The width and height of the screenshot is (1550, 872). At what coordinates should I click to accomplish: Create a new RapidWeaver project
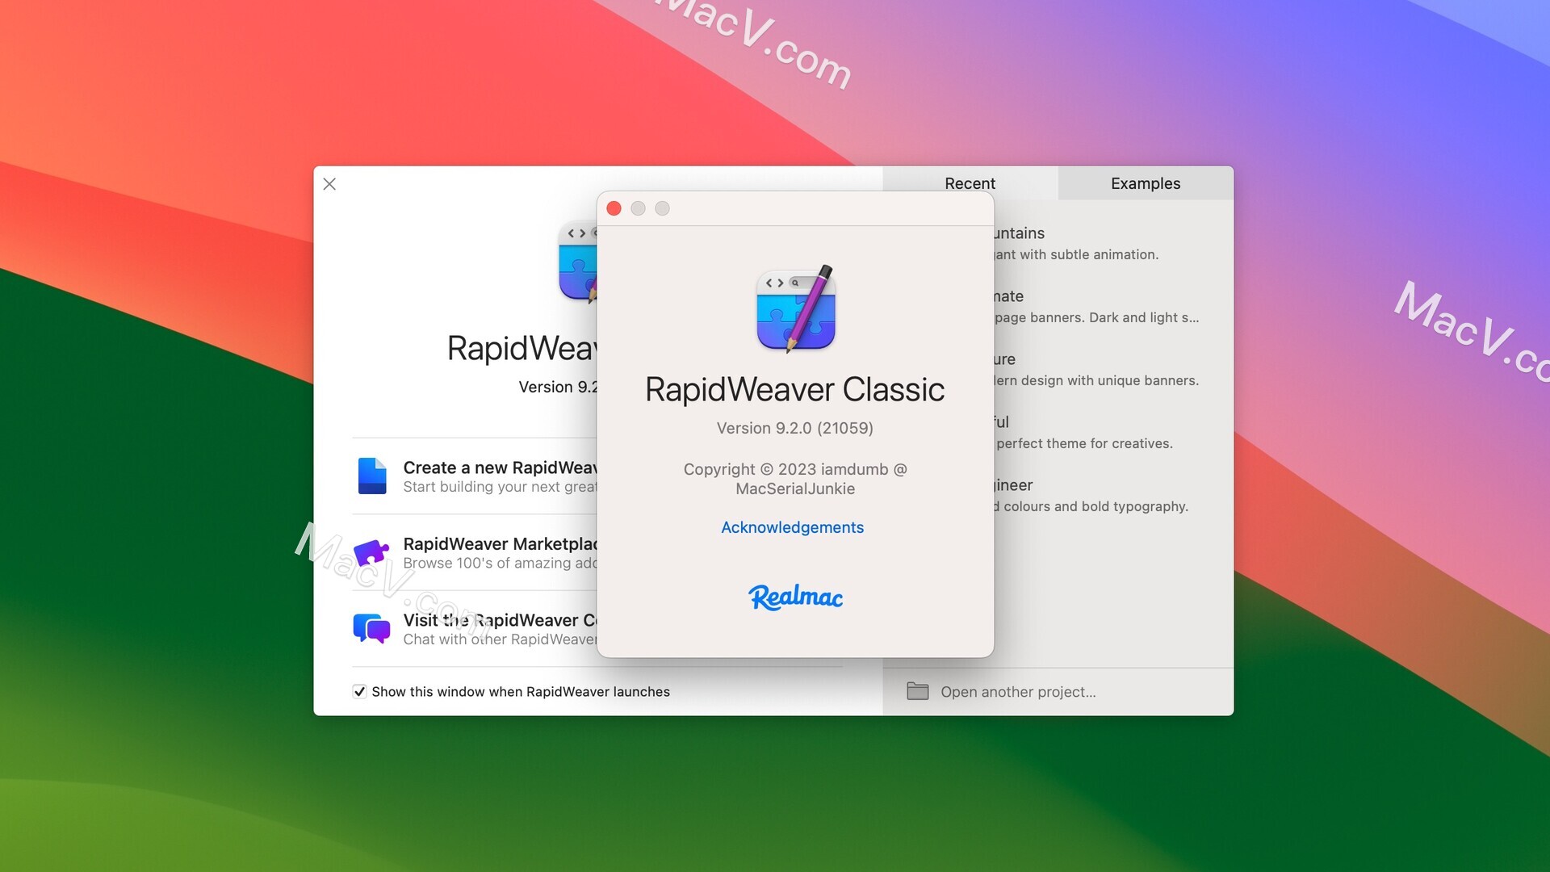tap(476, 476)
